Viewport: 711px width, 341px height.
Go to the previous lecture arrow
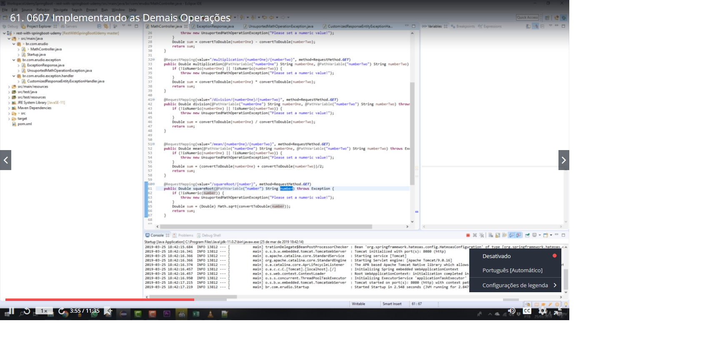[x=6, y=160]
